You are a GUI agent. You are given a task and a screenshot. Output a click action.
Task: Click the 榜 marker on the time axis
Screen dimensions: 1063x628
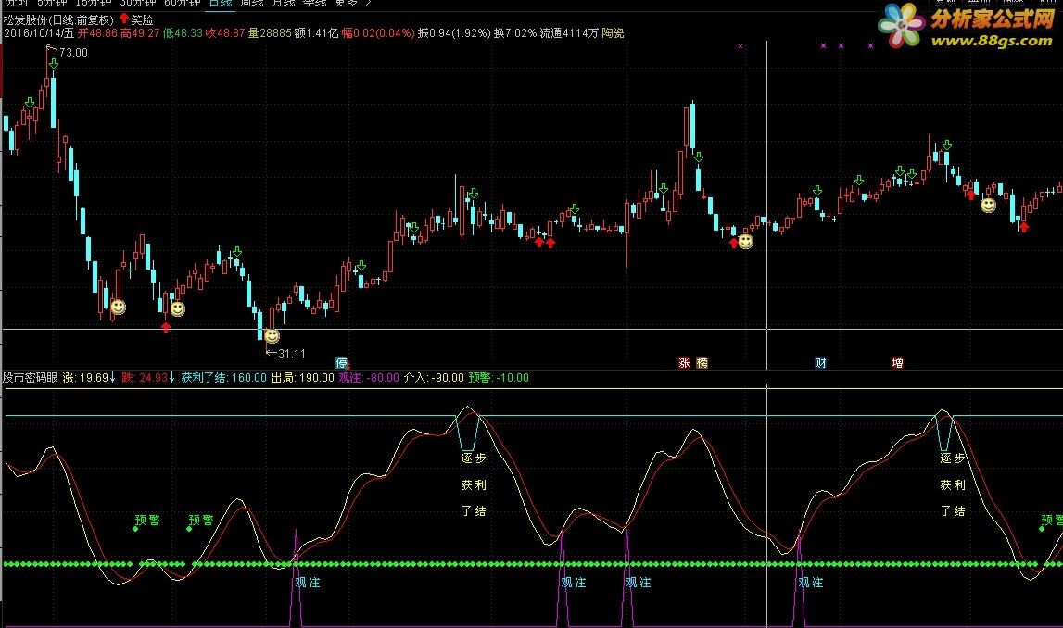tap(702, 363)
